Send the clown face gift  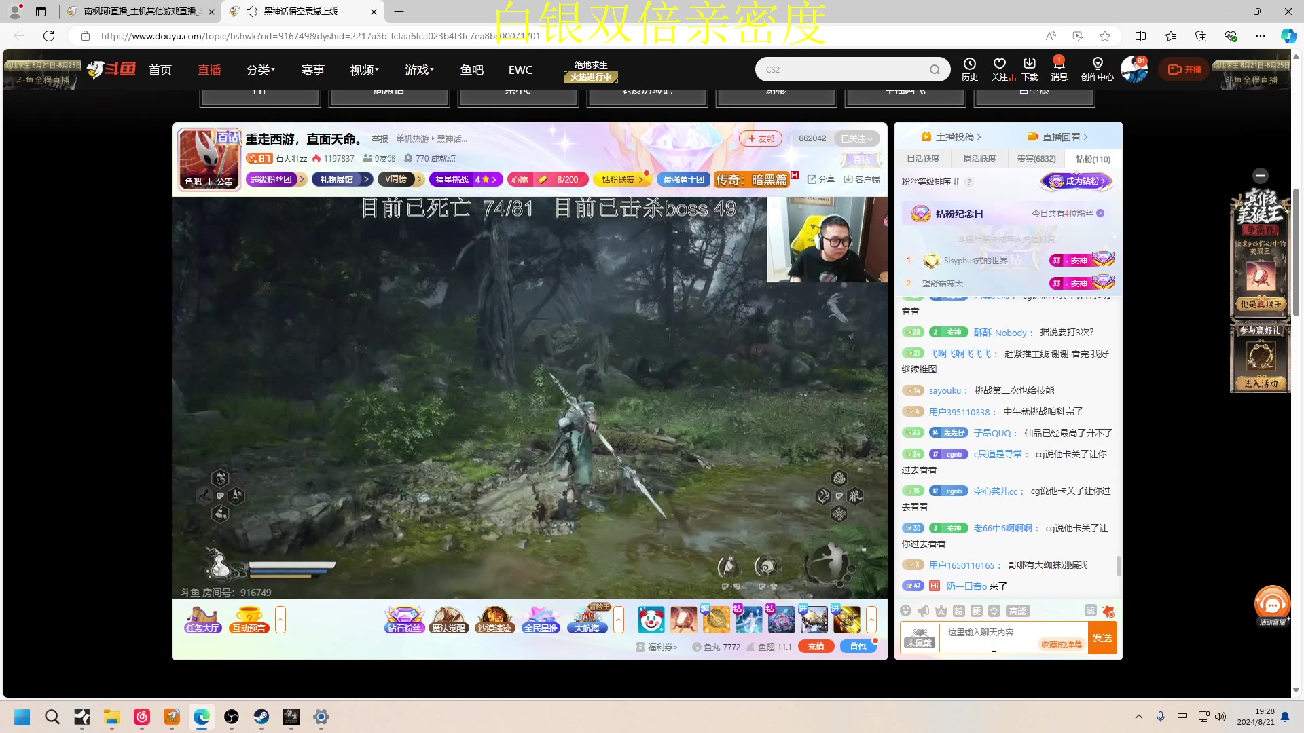click(x=651, y=619)
